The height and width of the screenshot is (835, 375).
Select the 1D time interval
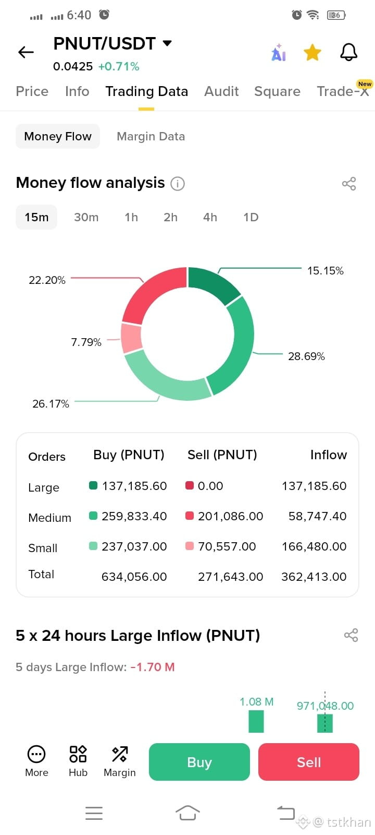pyautogui.click(x=251, y=217)
